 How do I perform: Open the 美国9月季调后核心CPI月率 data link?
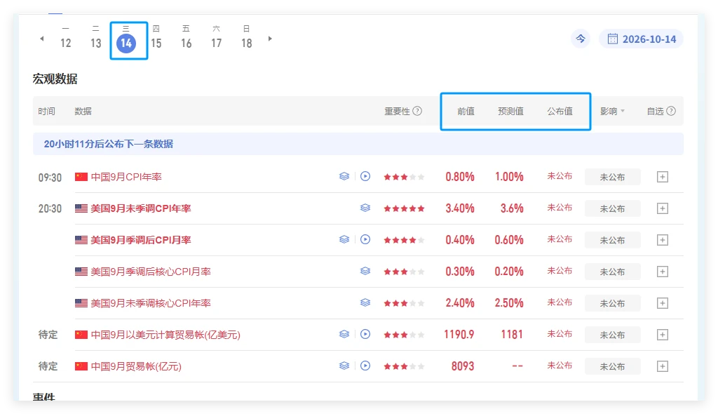point(151,272)
